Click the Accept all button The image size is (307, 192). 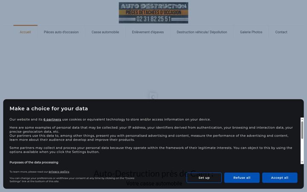click(280, 177)
